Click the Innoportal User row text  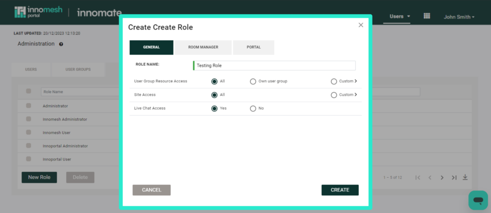click(57, 159)
